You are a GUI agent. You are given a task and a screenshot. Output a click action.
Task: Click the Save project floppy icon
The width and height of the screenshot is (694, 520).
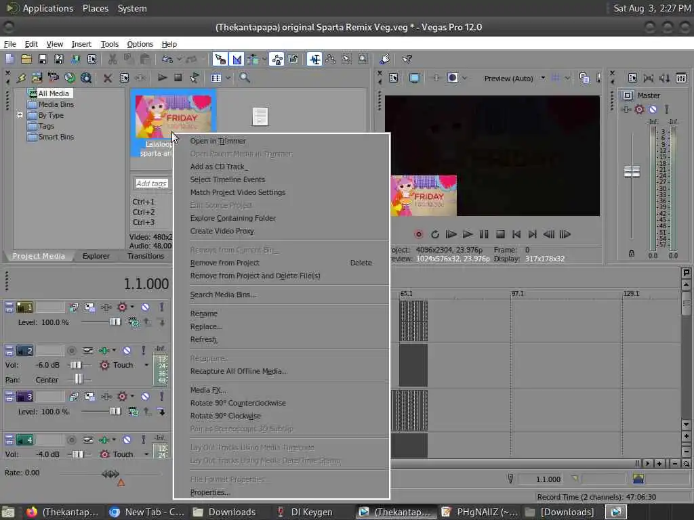(x=43, y=59)
